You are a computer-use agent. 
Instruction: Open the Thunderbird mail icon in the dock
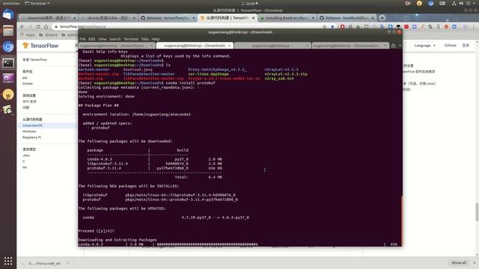point(8,14)
